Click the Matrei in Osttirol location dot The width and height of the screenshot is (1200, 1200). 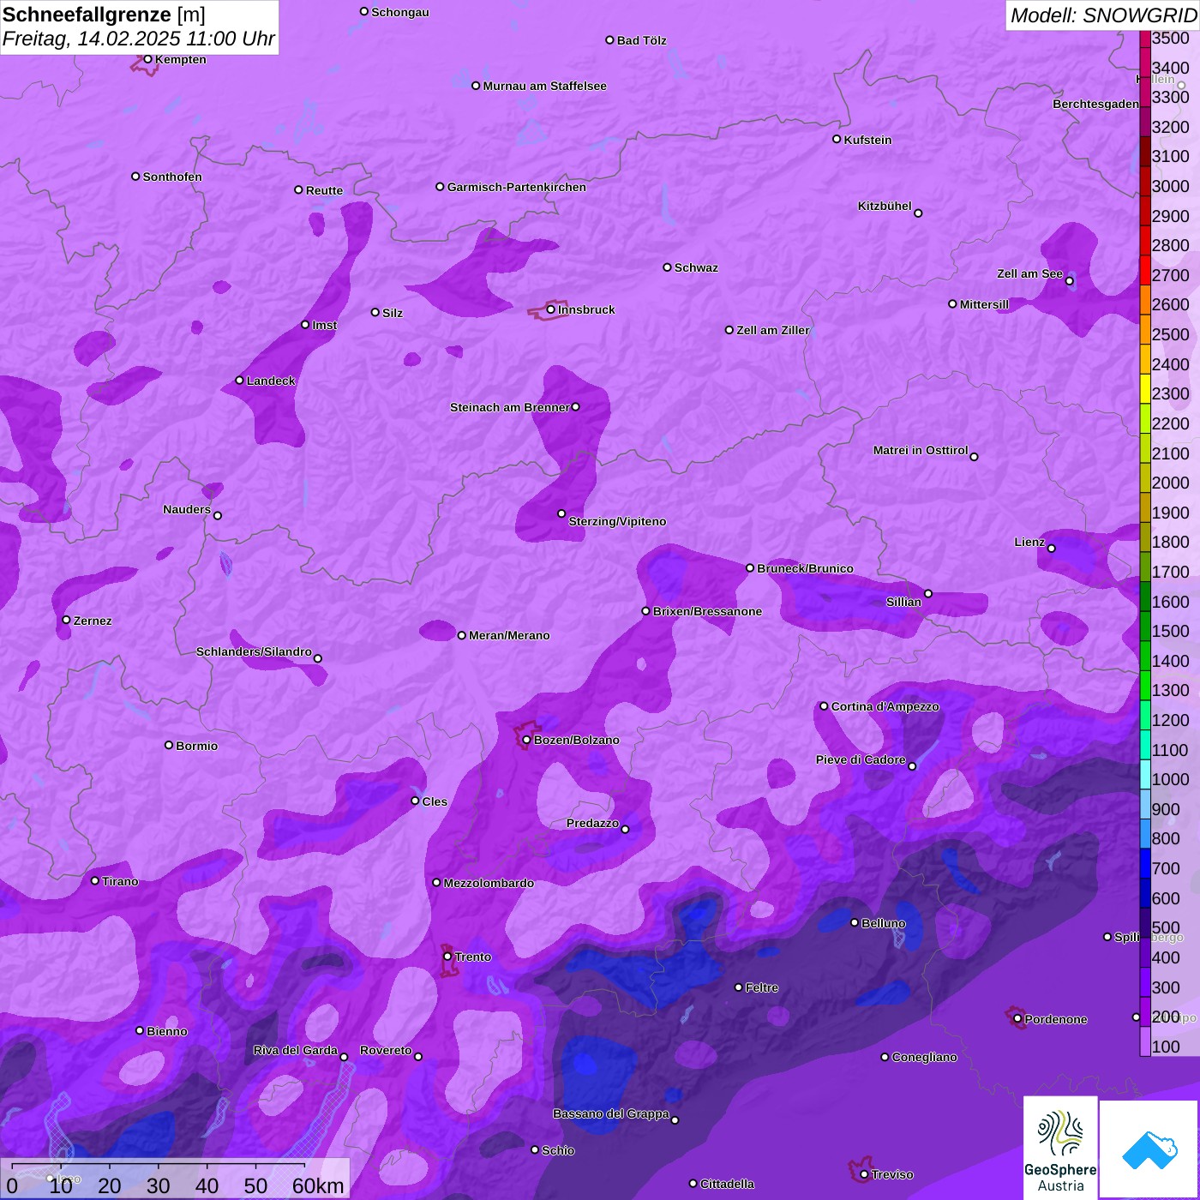[974, 456]
